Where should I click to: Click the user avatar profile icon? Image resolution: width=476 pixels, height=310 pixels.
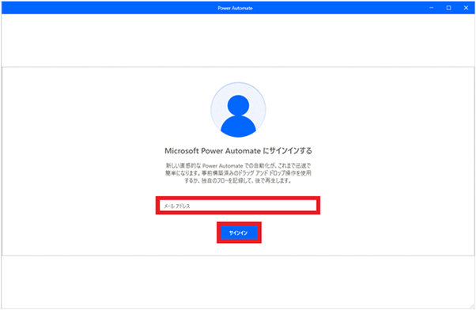tap(238, 110)
